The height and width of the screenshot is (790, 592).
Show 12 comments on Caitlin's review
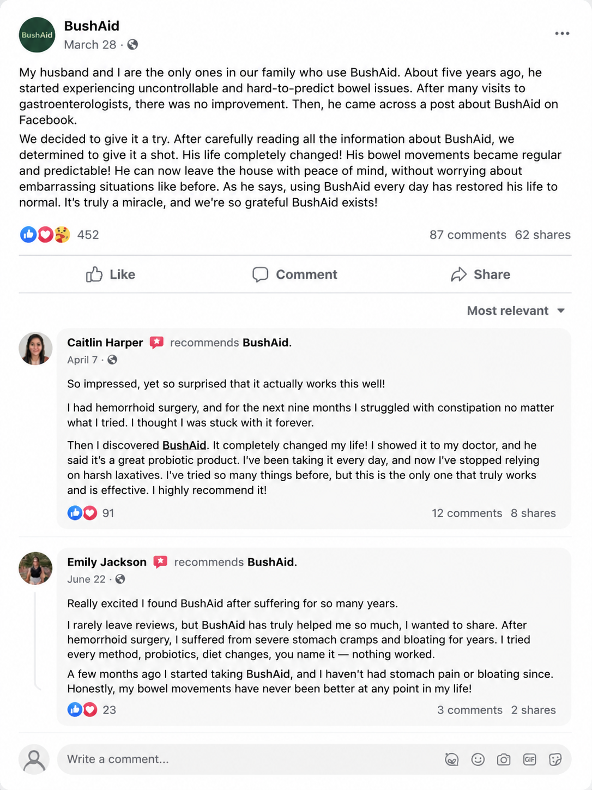(467, 513)
